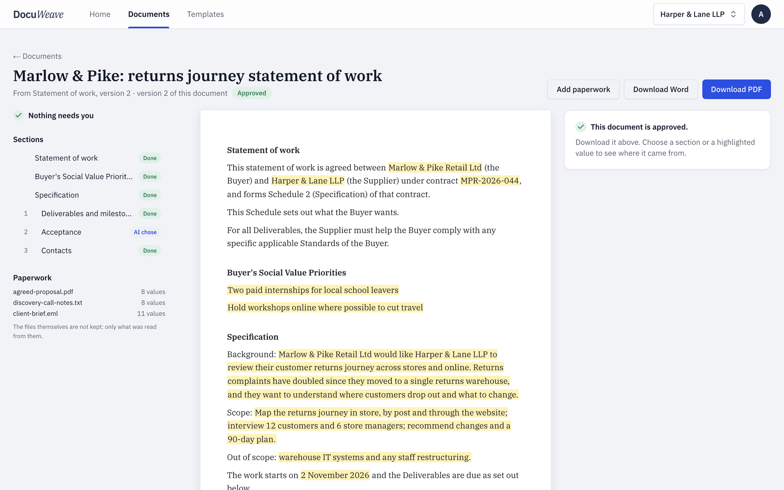784x490 pixels.
Task: Click the highlighted Scope paragraph text
Action: coord(369,426)
